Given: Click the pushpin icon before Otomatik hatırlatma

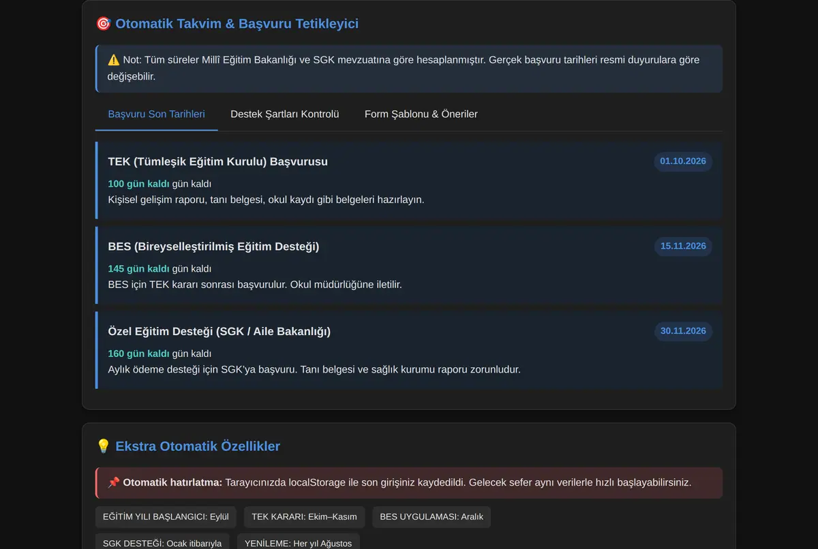Looking at the screenshot, I should click(x=114, y=482).
